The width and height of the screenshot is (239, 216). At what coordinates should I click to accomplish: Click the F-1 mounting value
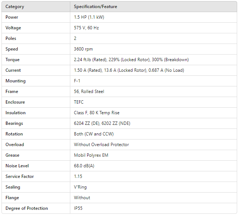pos(78,81)
